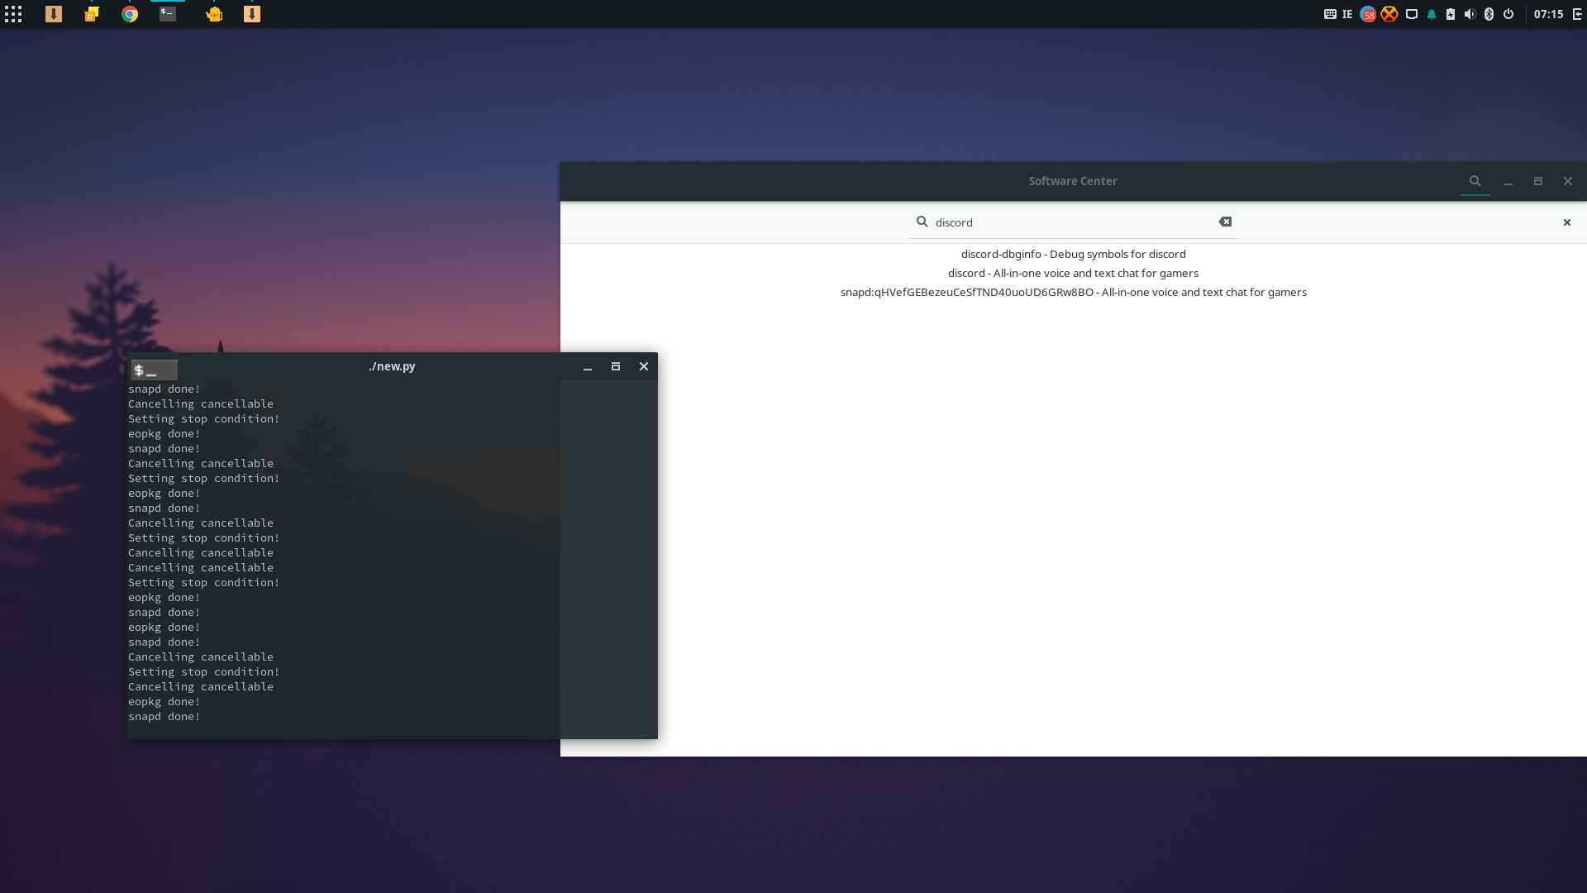Check the battery charging indicator
Screen dimensions: 1587x893
pos(1451,14)
